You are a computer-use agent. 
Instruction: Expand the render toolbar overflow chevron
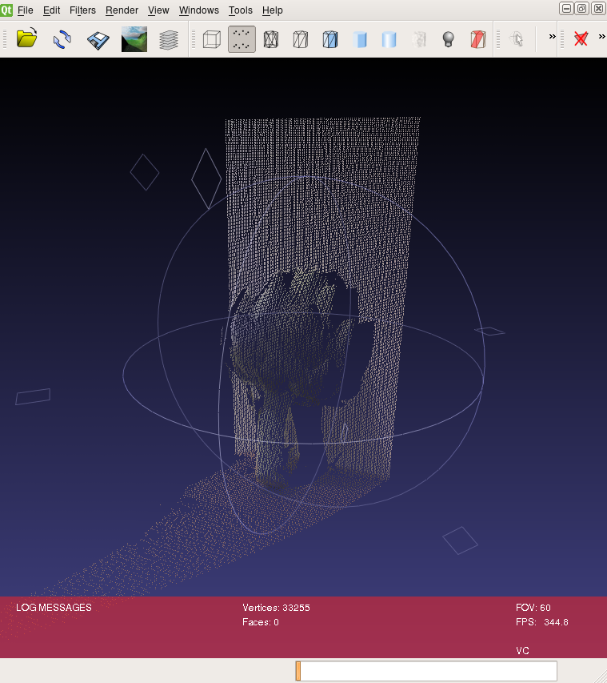click(x=552, y=36)
